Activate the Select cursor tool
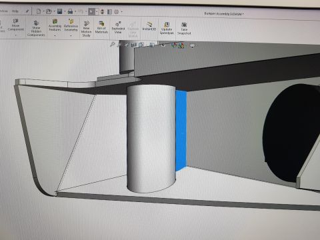The image size is (320, 240). point(91,11)
